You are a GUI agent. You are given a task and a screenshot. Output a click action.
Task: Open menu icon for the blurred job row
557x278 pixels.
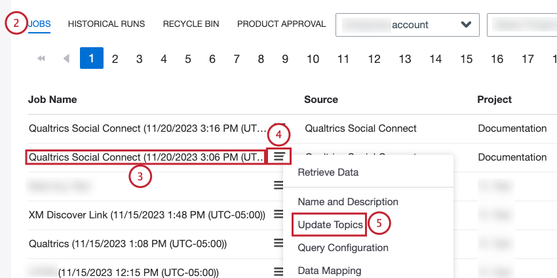click(279, 185)
